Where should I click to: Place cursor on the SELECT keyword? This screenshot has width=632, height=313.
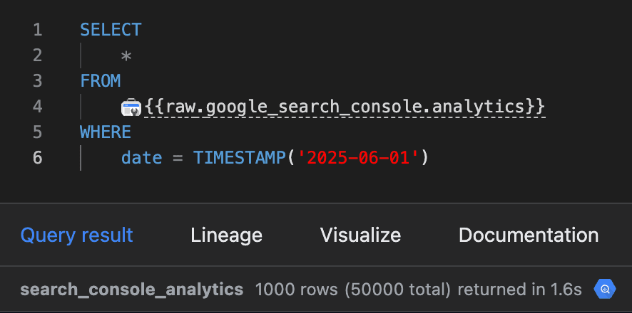pos(111,30)
